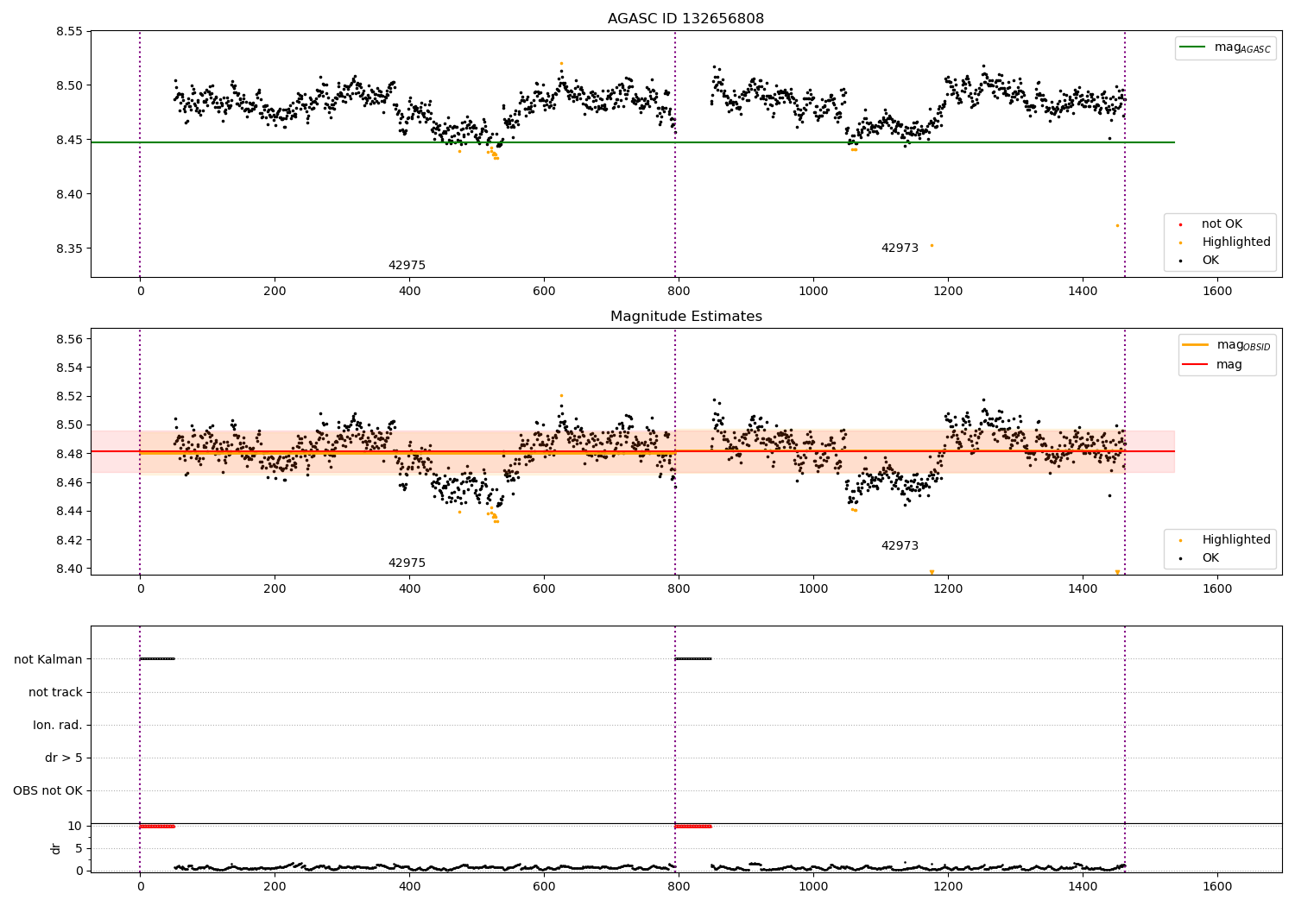Click the "OBS not OK" row label
Viewport: 1295px width, 906px height.
coord(48,791)
